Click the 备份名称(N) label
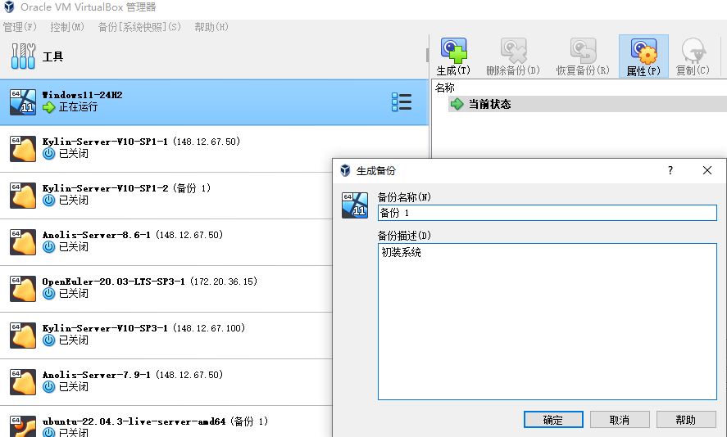Viewport: 727px width, 437px height. [x=404, y=197]
